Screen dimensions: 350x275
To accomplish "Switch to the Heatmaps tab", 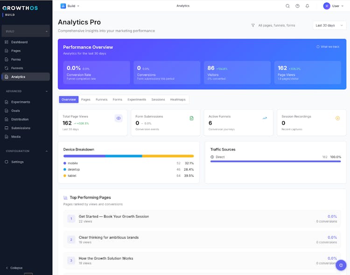I will pyautogui.click(x=177, y=100).
